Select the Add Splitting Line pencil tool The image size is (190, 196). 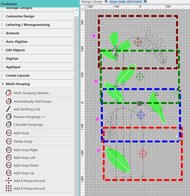point(8,109)
